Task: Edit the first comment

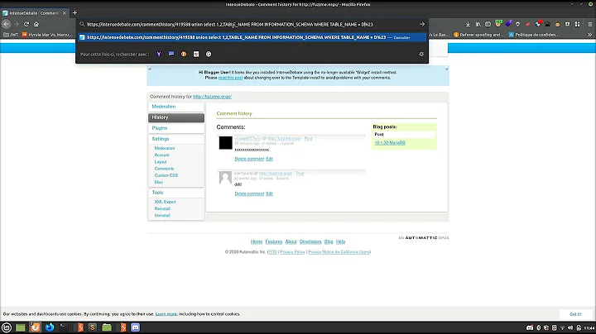Action: click(269, 159)
